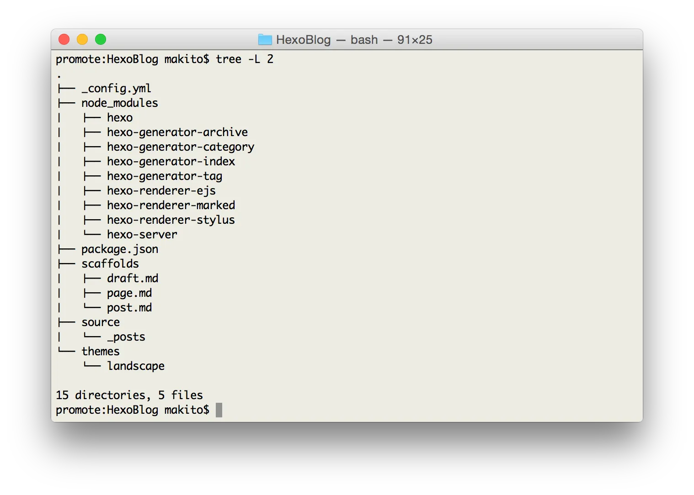Click on hexo-generator-category text
The width and height of the screenshot is (694, 495).
click(180, 147)
